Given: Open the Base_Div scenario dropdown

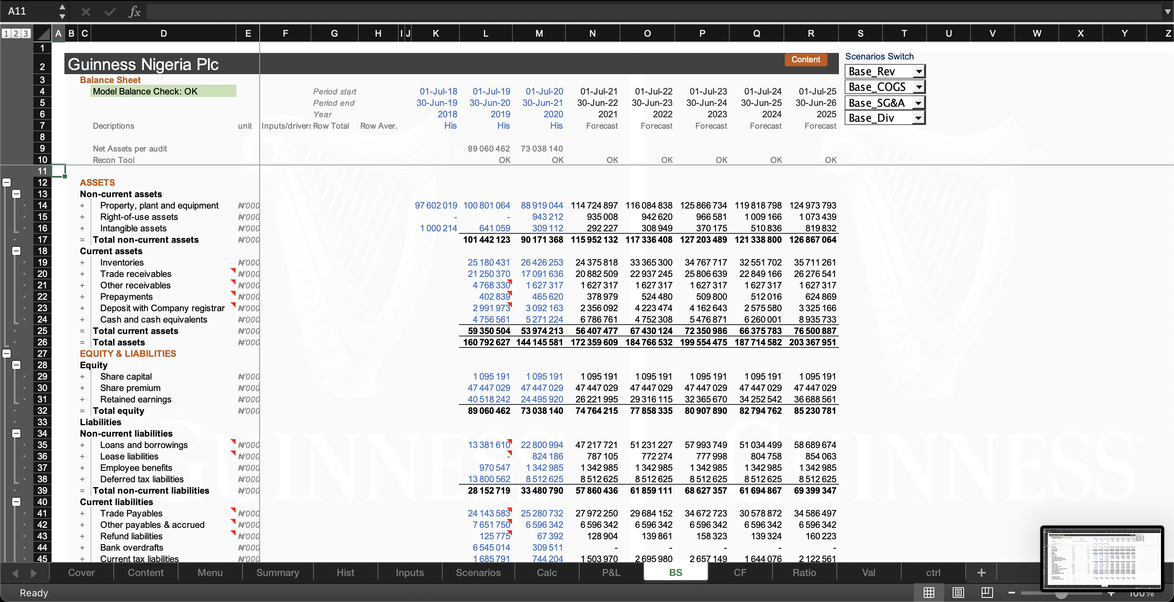Looking at the screenshot, I should coord(919,119).
